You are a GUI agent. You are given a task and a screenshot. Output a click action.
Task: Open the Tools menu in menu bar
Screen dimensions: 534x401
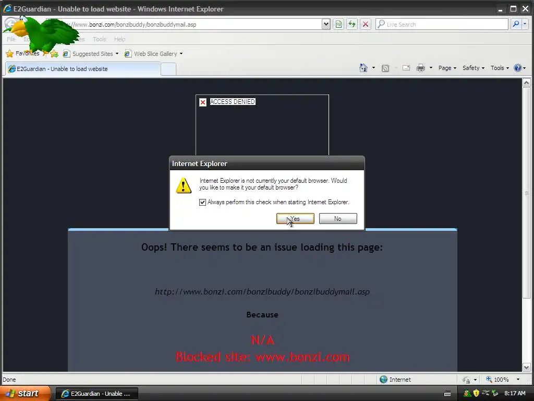pos(100,39)
